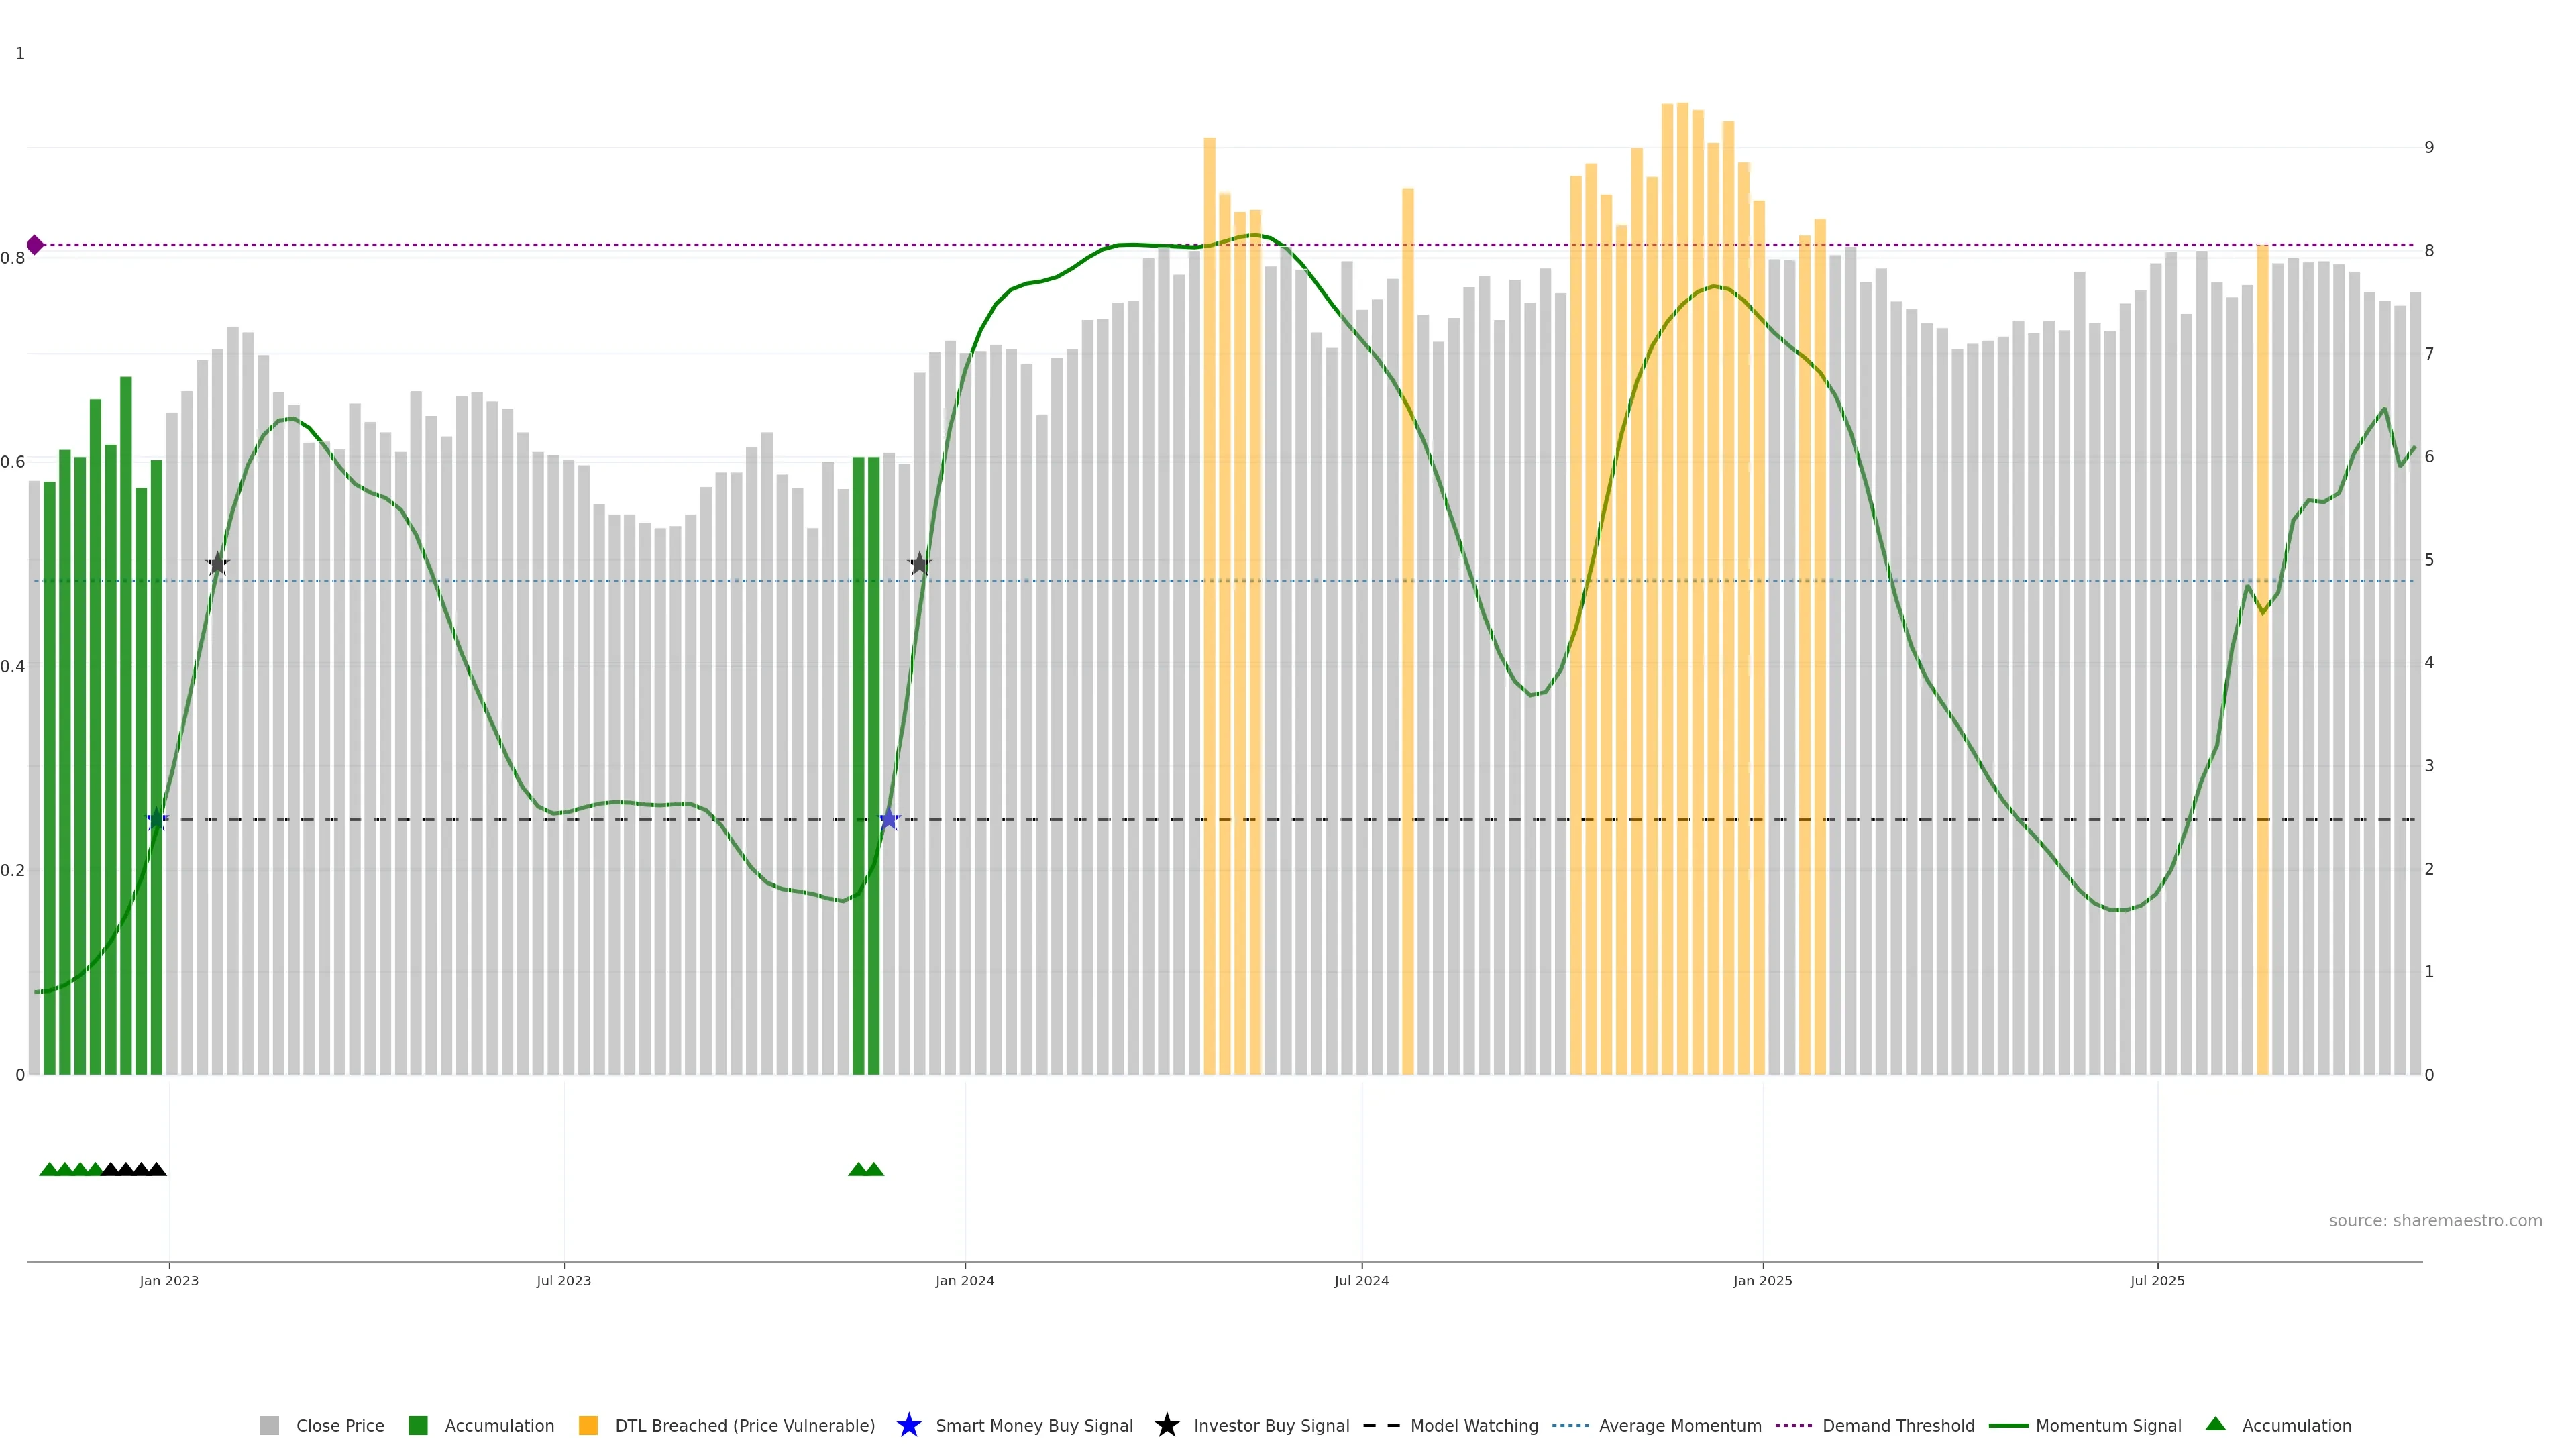This screenshot has height=1449, width=2576.
Task: Click the Jul 2025 axis label
Action: click(x=2157, y=1281)
